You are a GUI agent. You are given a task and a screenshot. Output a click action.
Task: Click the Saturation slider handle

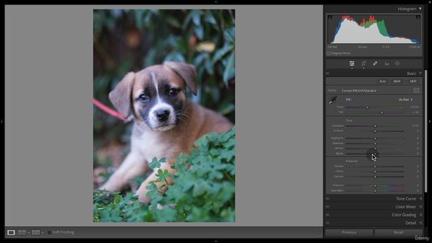pyautogui.click(x=375, y=190)
